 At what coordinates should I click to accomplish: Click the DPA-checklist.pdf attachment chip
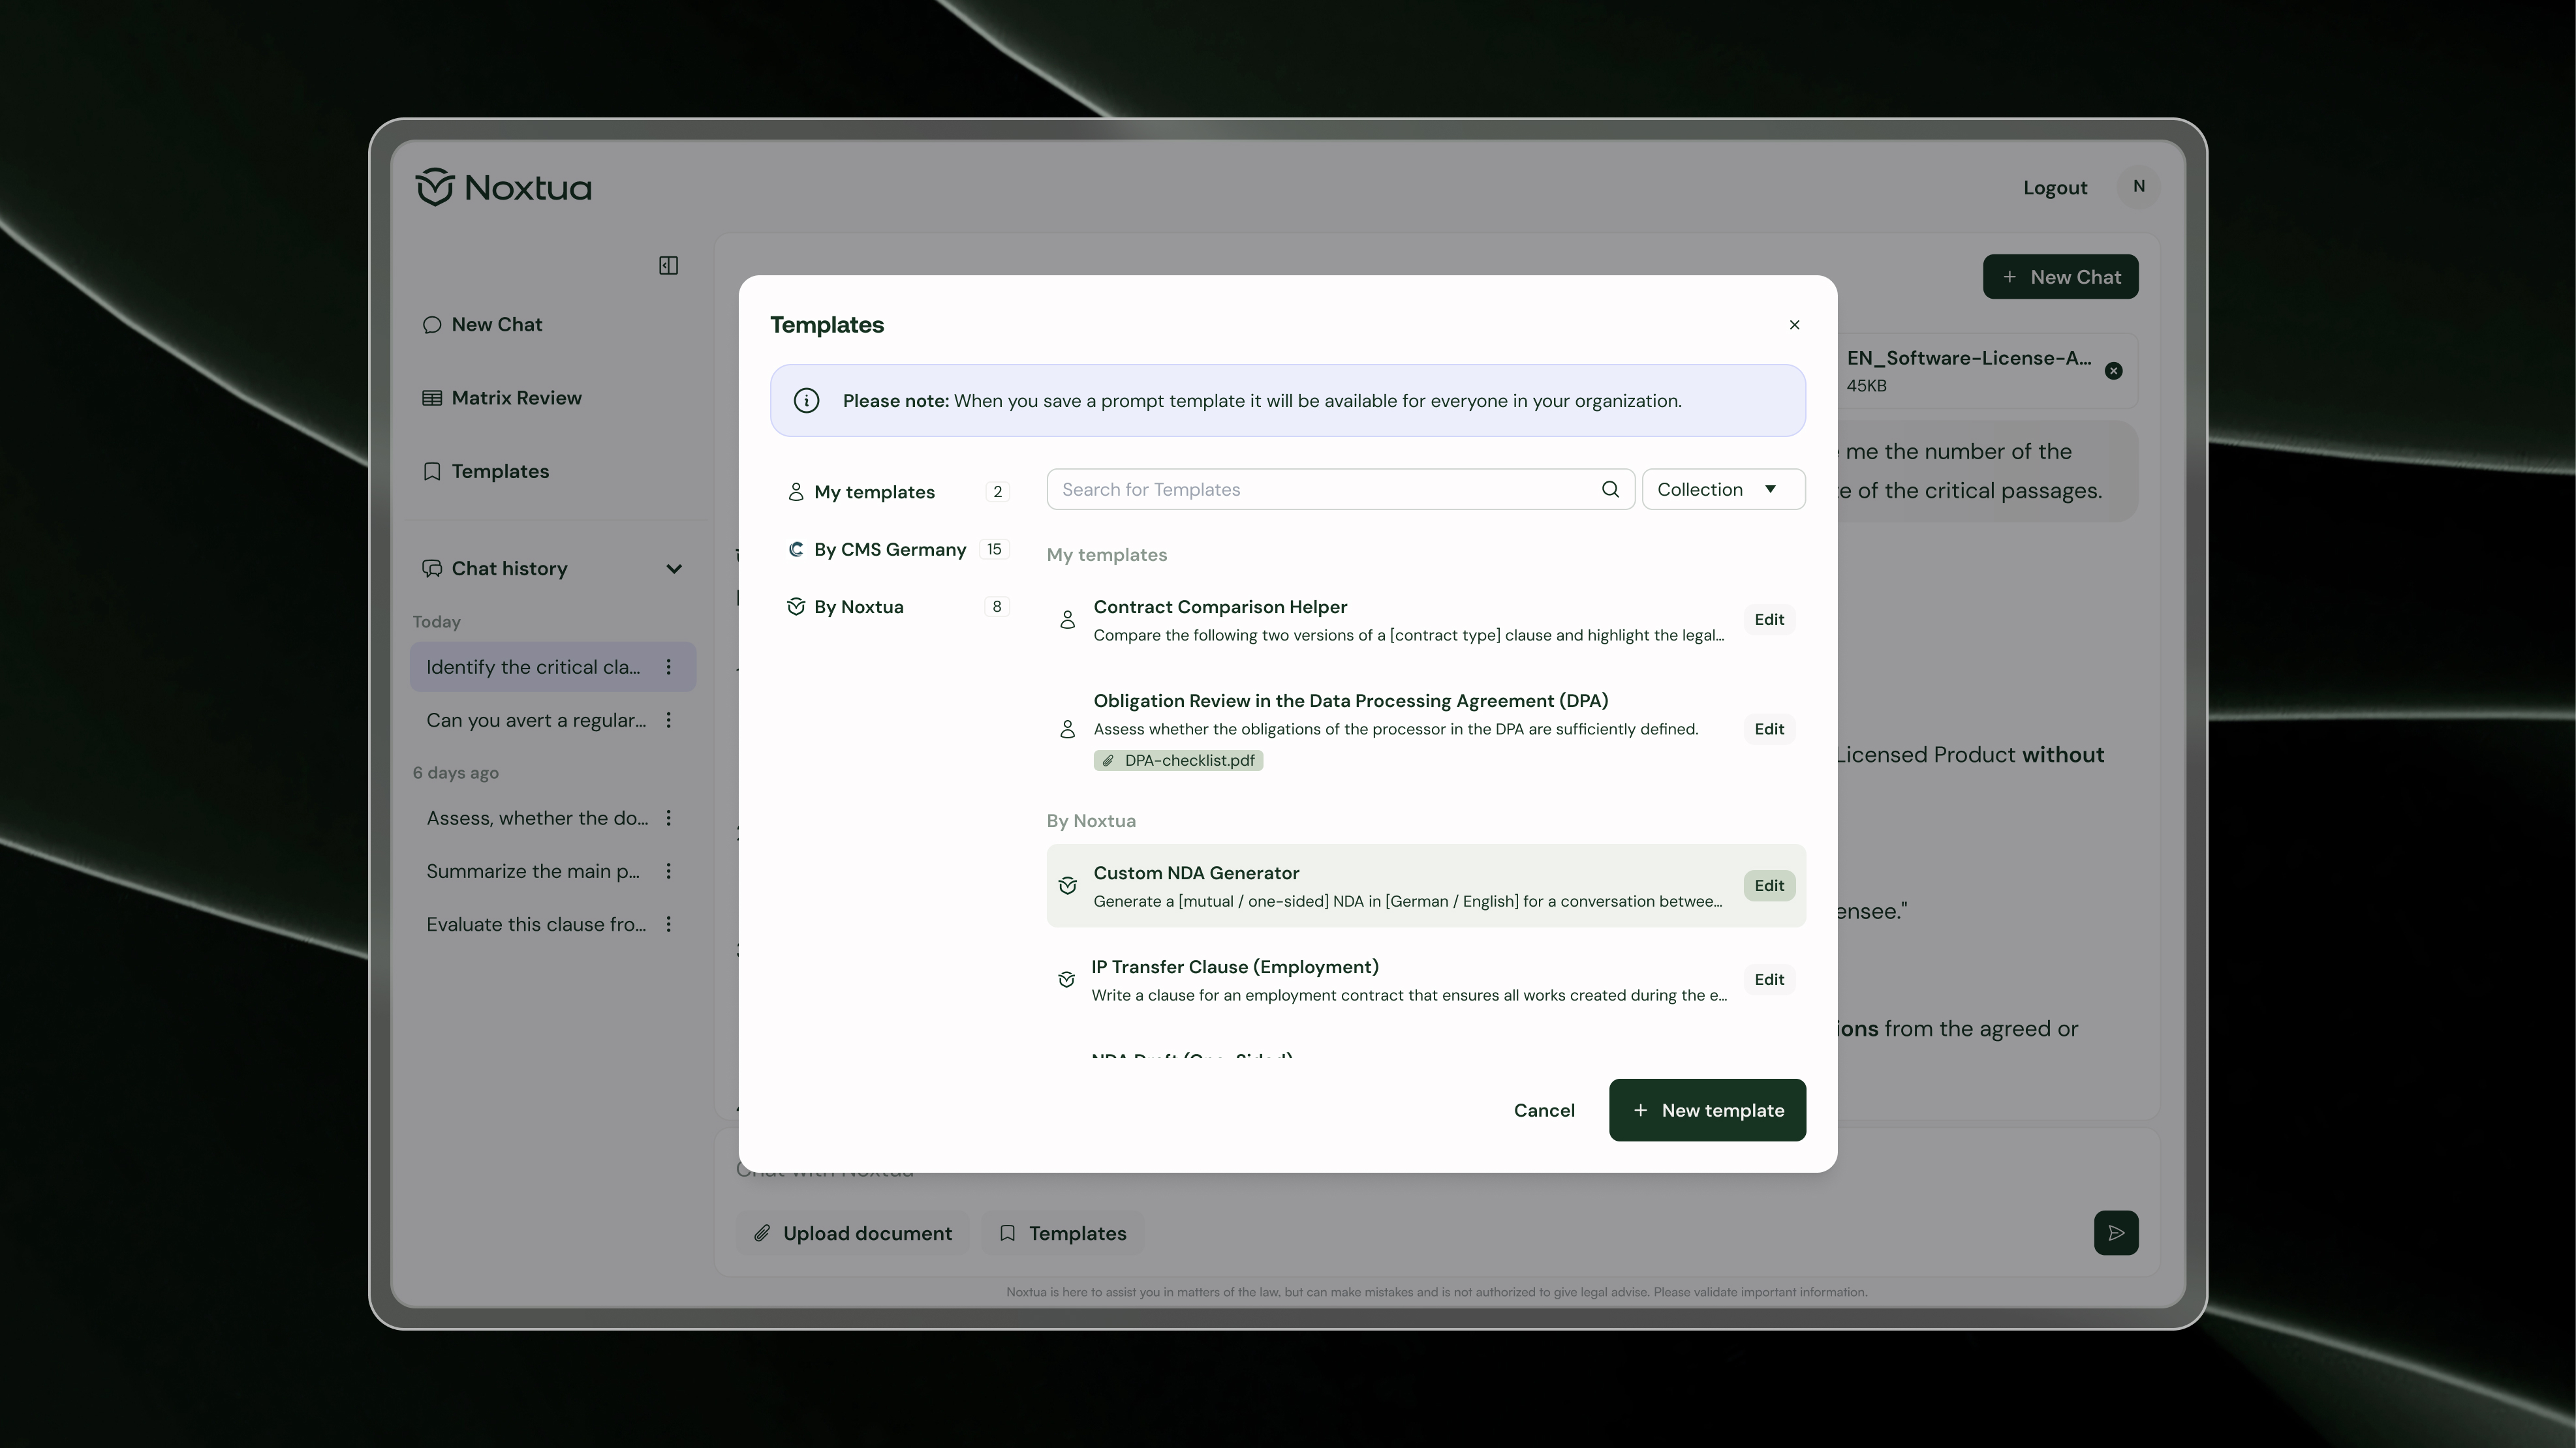(x=1178, y=761)
